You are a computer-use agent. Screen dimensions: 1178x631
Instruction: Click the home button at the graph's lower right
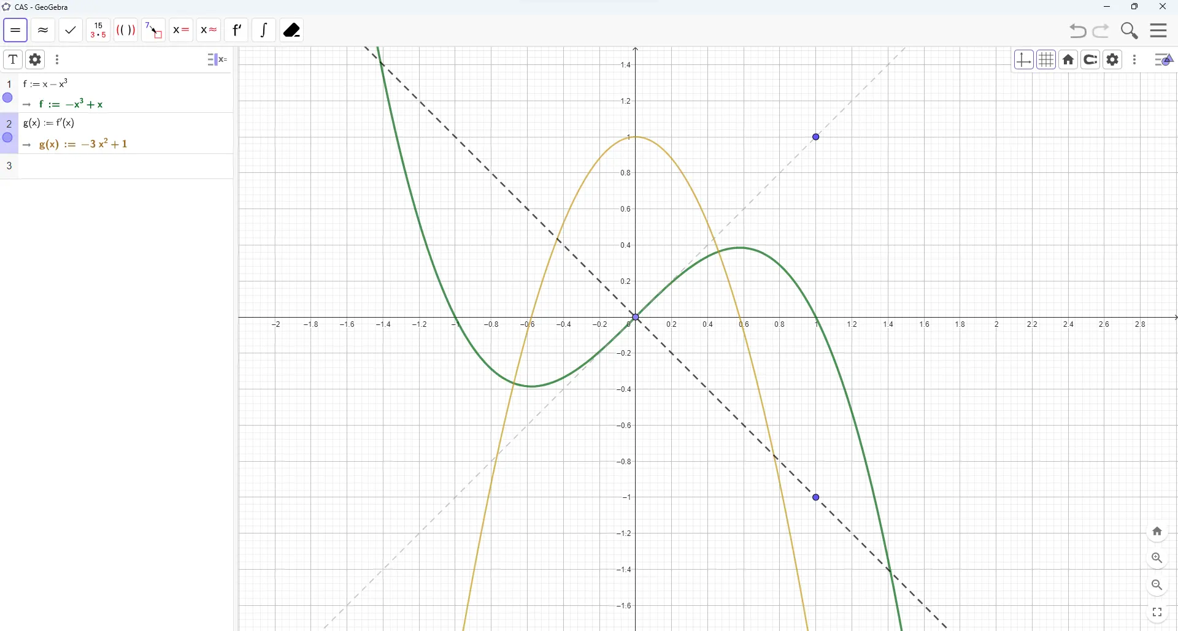point(1158,532)
